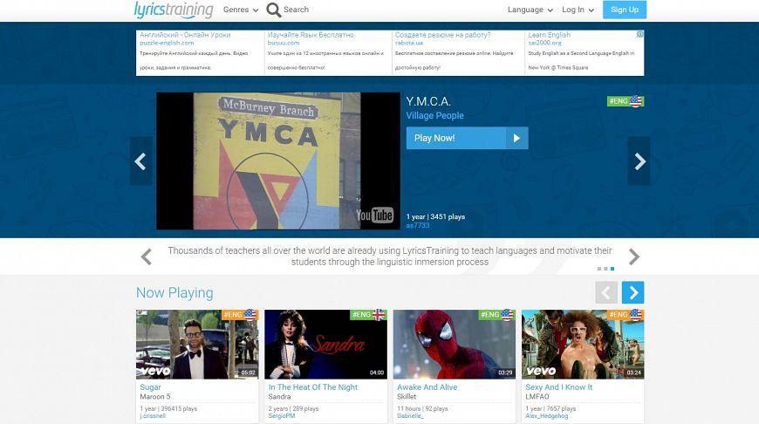The width and height of the screenshot is (759, 424).
Task: Expand the Log In dropdown
Action: pos(578,10)
